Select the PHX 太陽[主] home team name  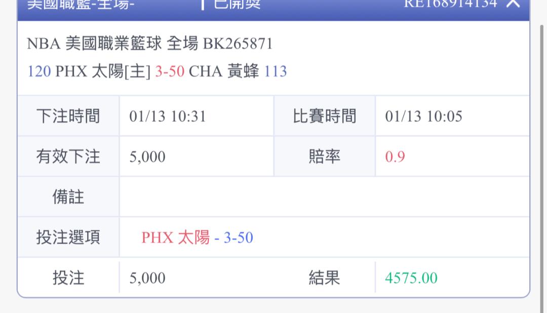pyautogui.click(x=103, y=72)
